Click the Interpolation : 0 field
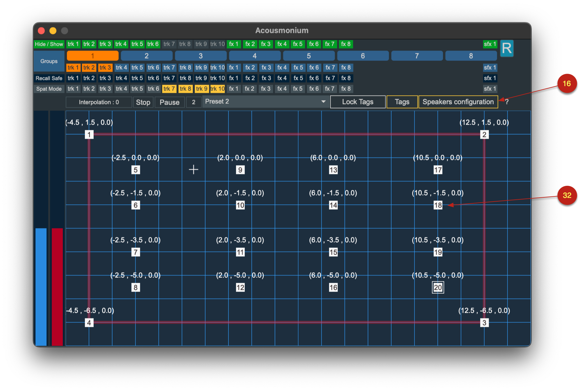The image size is (579, 391). [x=99, y=102]
